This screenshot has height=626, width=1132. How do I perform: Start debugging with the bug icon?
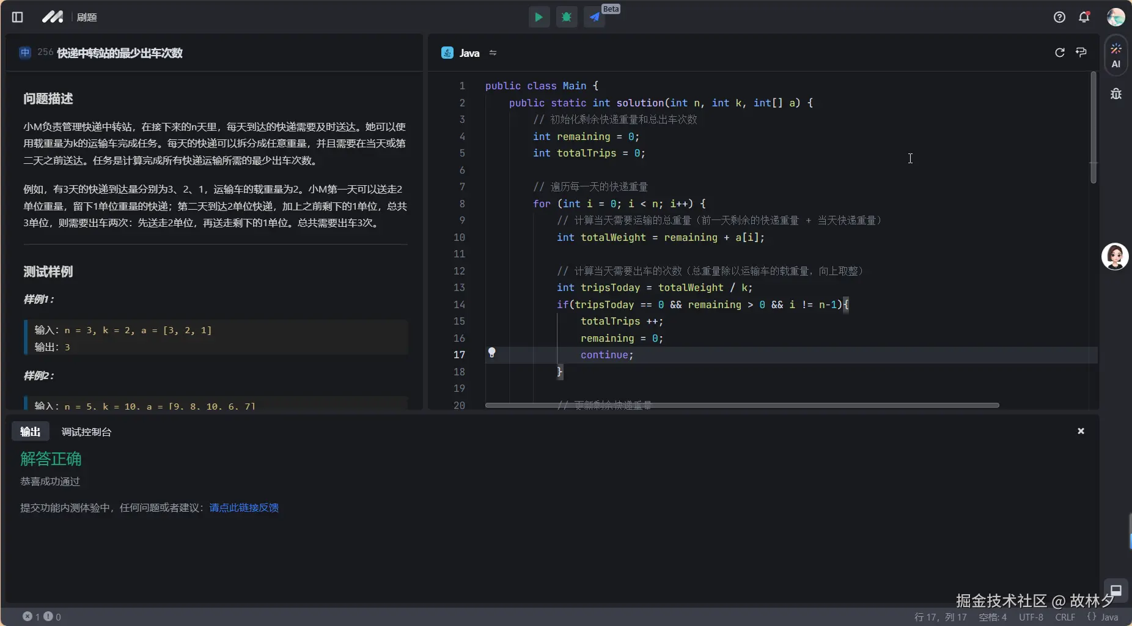click(x=567, y=17)
